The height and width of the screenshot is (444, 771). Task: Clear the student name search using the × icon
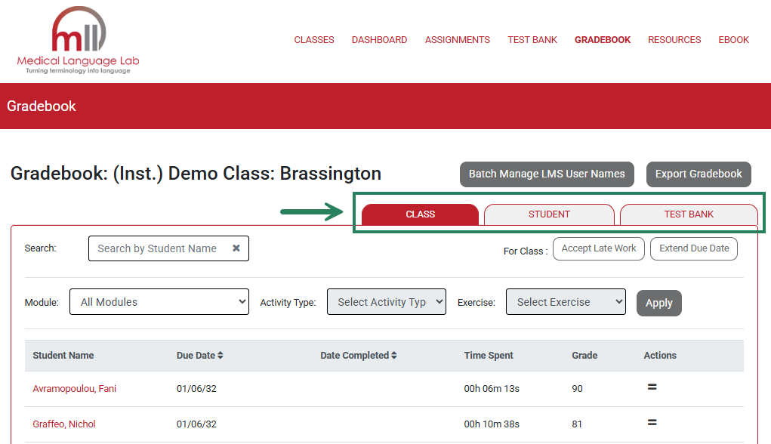[236, 248]
